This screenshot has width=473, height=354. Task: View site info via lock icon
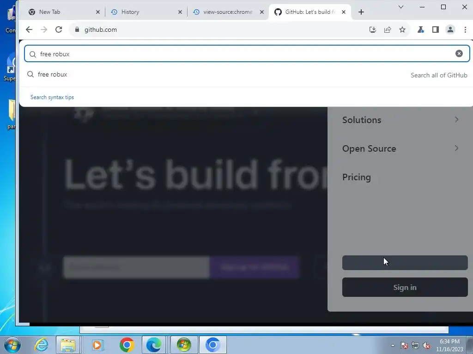click(x=77, y=29)
